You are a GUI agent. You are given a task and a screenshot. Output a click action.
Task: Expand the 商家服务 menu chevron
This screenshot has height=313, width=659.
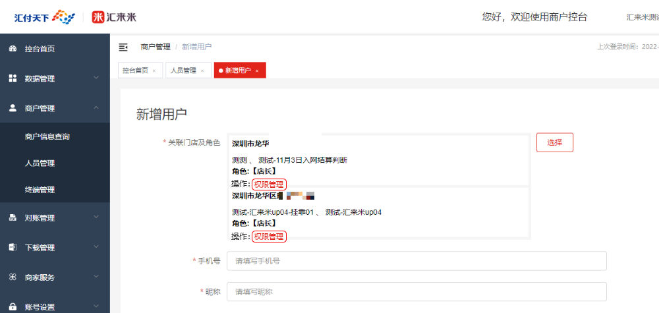tap(96, 277)
